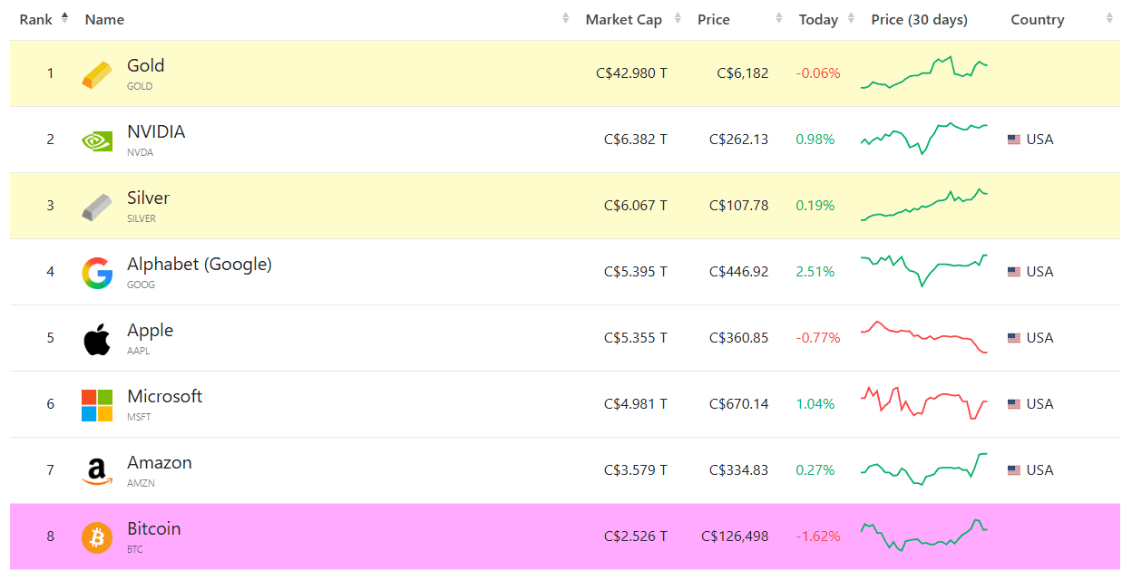The width and height of the screenshot is (1132, 580).
Task: Click the USA flag in Alphabet row
Action: [1014, 272]
